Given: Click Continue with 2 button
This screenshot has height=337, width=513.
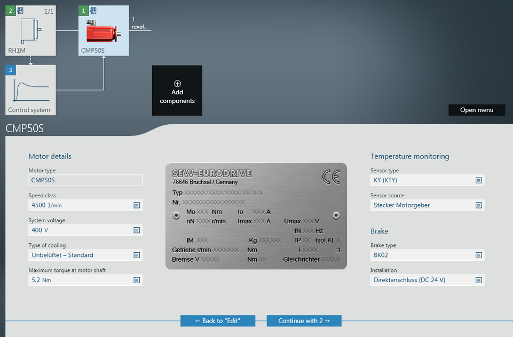Looking at the screenshot, I should coord(304,321).
